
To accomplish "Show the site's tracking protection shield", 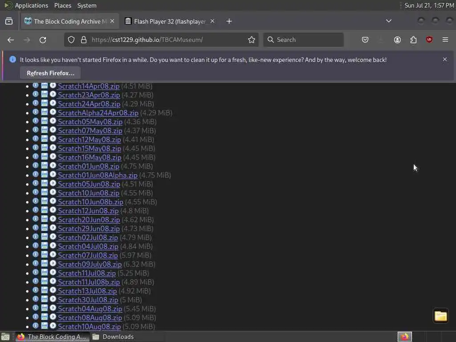I will coord(71,40).
